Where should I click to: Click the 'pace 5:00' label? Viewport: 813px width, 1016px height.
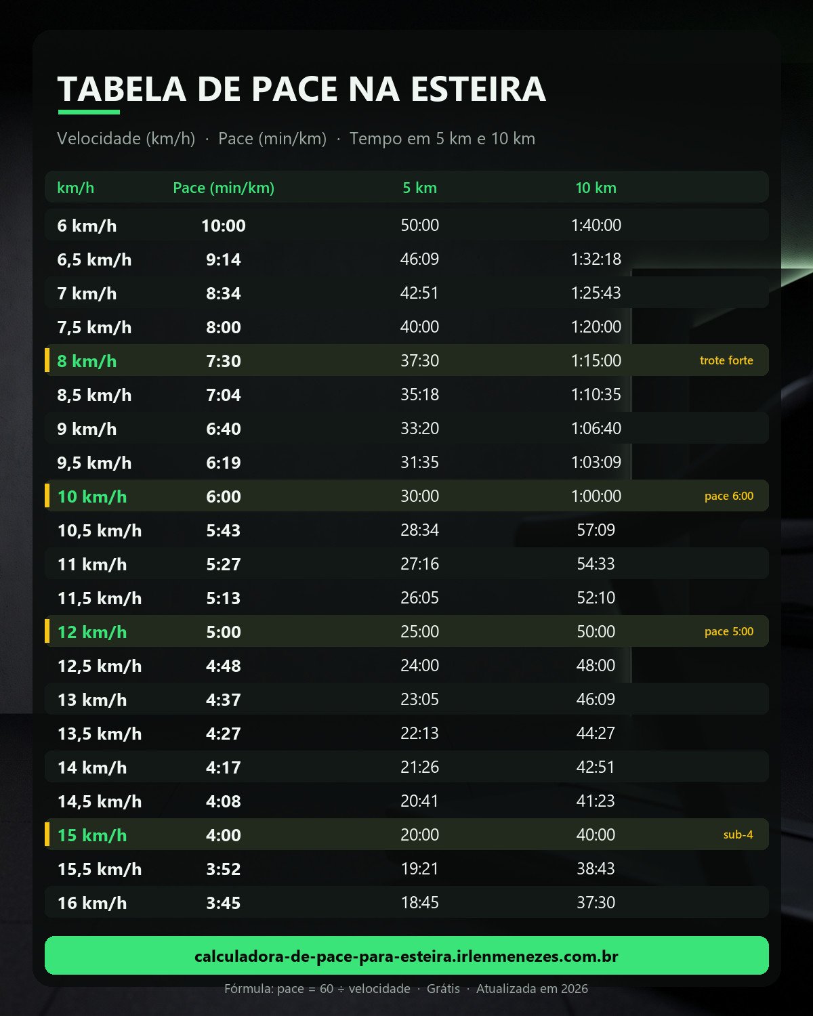tap(728, 631)
